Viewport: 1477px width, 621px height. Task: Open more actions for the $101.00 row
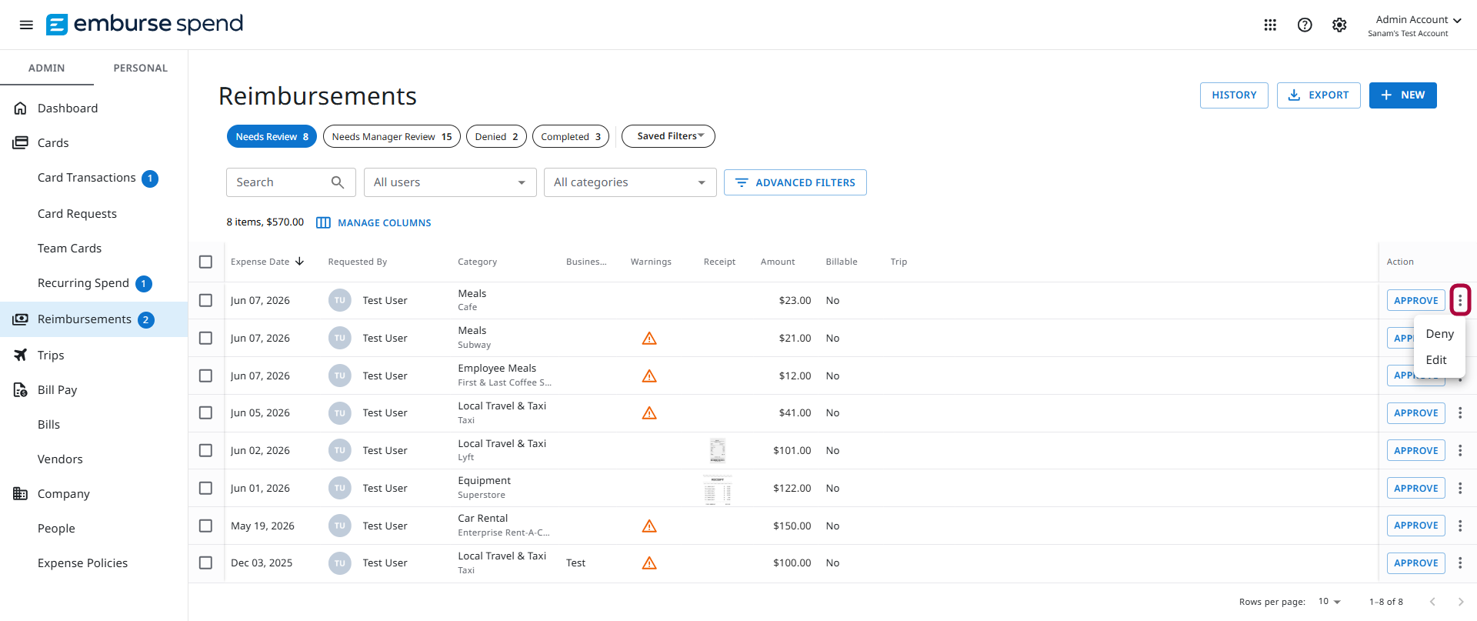(1460, 451)
